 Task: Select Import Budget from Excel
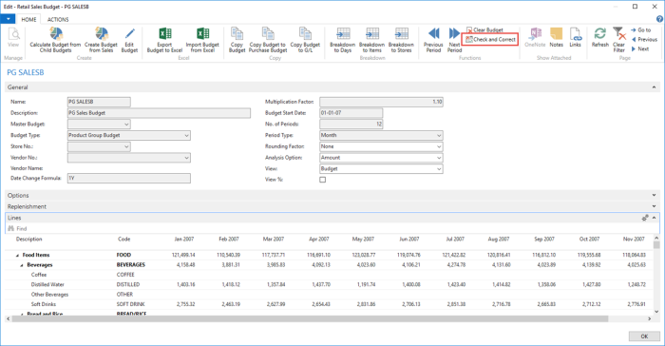tap(202, 40)
